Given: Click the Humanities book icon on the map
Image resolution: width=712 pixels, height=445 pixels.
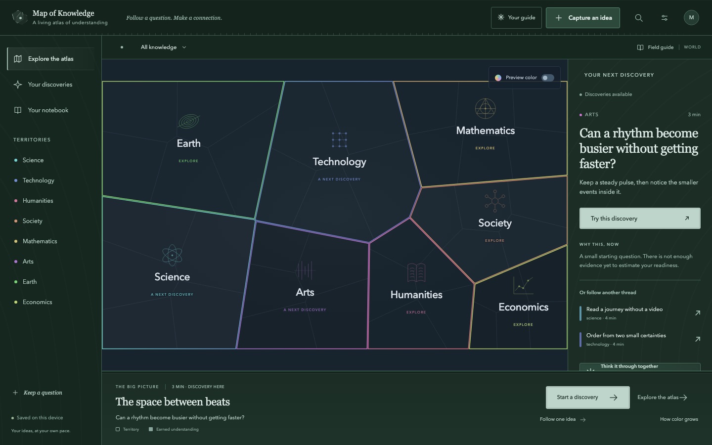Looking at the screenshot, I should (416, 272).
